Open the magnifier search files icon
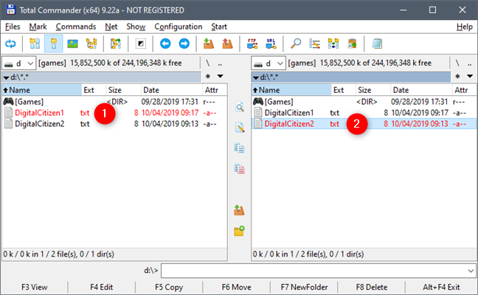The image size is (478, 295). [x=295, y=44]
